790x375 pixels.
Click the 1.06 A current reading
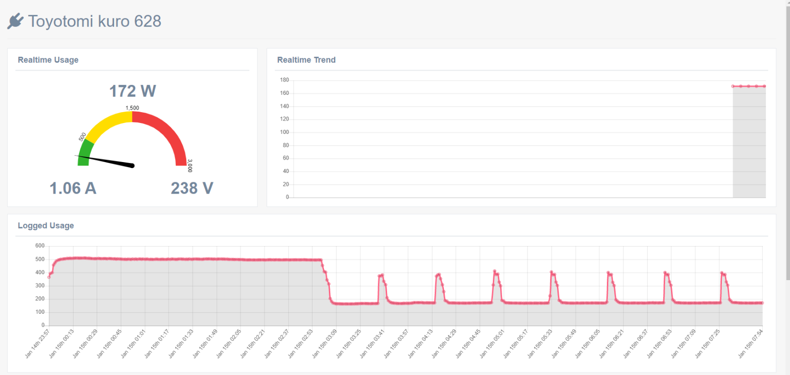73,188
